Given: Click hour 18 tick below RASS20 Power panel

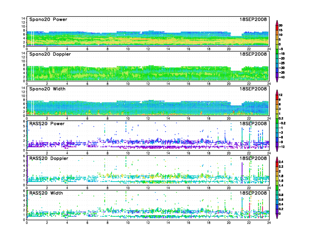Looking at the screenshot, I should [208, 153].
